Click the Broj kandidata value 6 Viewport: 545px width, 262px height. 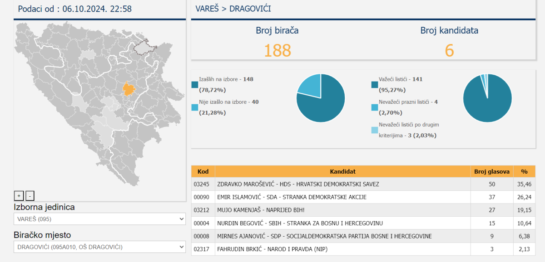click(449, 50)
